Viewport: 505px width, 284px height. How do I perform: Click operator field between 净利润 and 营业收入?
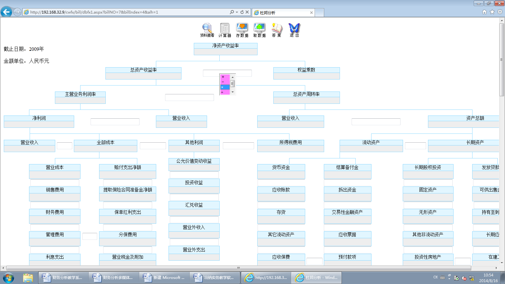click(115, 122)
